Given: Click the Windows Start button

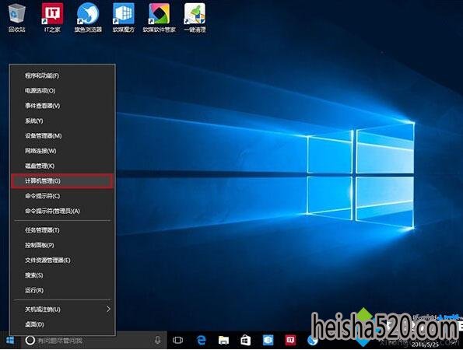Looking at the screenshot, I should tap(10, 340).
